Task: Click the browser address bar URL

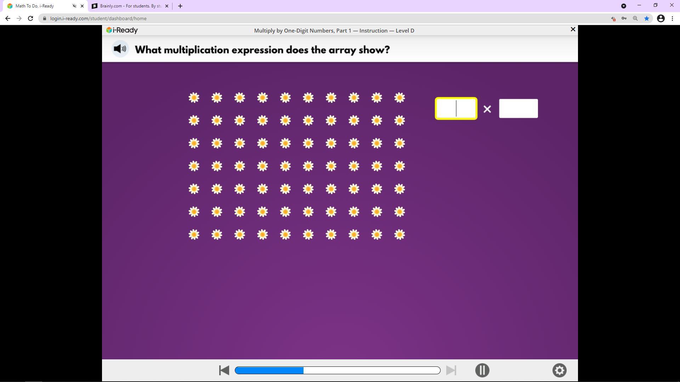Action: click(x=98, y=18)
